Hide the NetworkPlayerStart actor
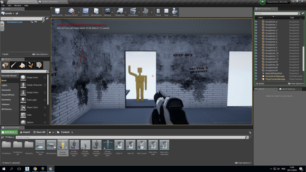Screen dimensions: 306x172 tap(256, 73)
